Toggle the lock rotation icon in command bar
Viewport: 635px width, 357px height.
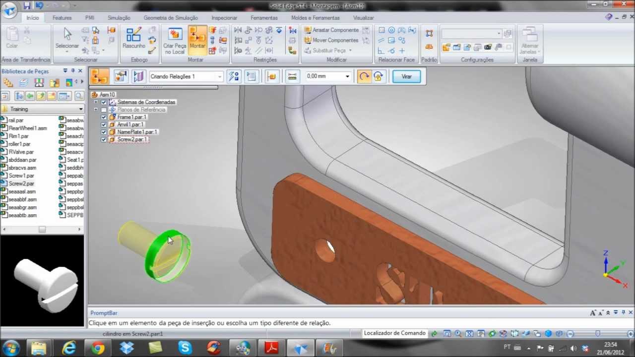coord(379,76)
